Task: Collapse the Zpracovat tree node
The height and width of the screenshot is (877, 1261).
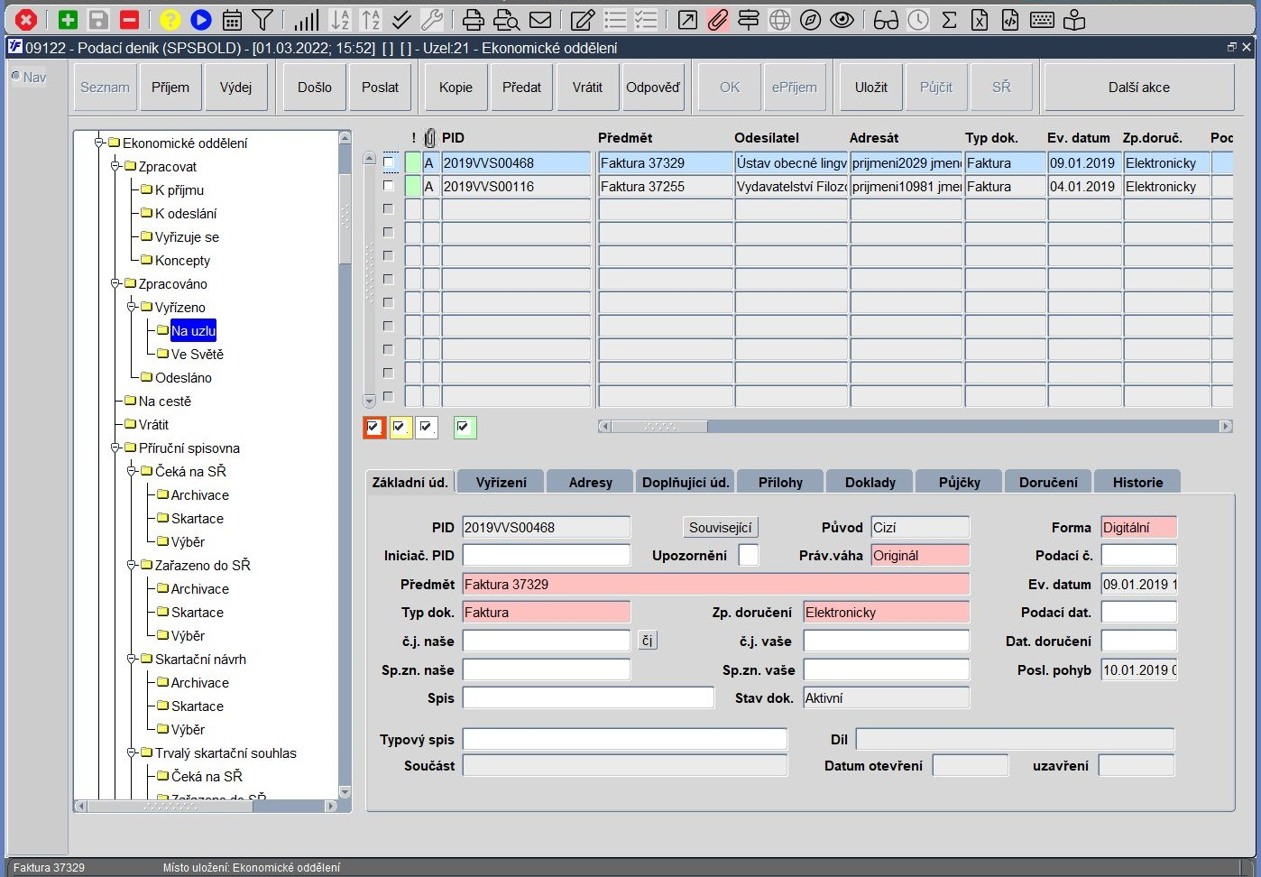Action: (x=115, y=166)
